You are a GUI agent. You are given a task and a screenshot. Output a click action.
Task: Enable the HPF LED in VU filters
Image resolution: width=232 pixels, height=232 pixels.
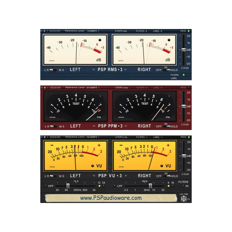pyautogui.click(x=46, y=186)
